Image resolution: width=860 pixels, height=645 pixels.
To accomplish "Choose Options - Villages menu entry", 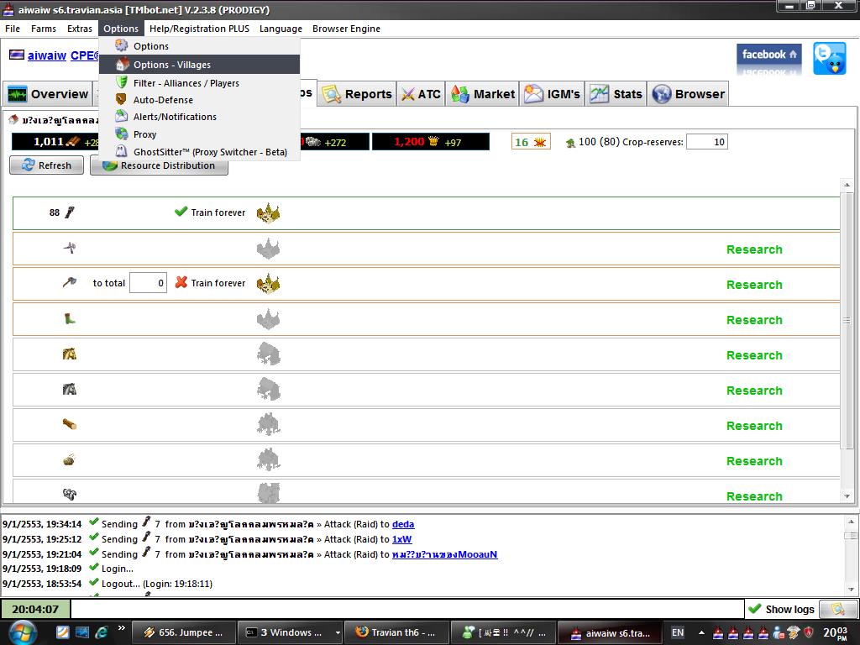I will (x=200, y=65).
